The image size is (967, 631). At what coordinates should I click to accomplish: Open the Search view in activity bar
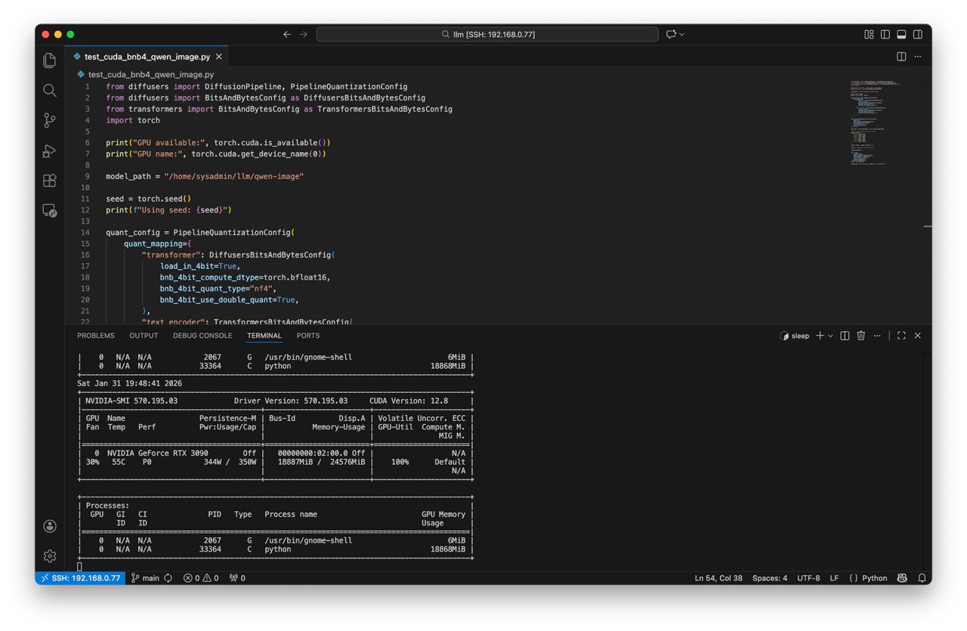(x=50, y=91)
